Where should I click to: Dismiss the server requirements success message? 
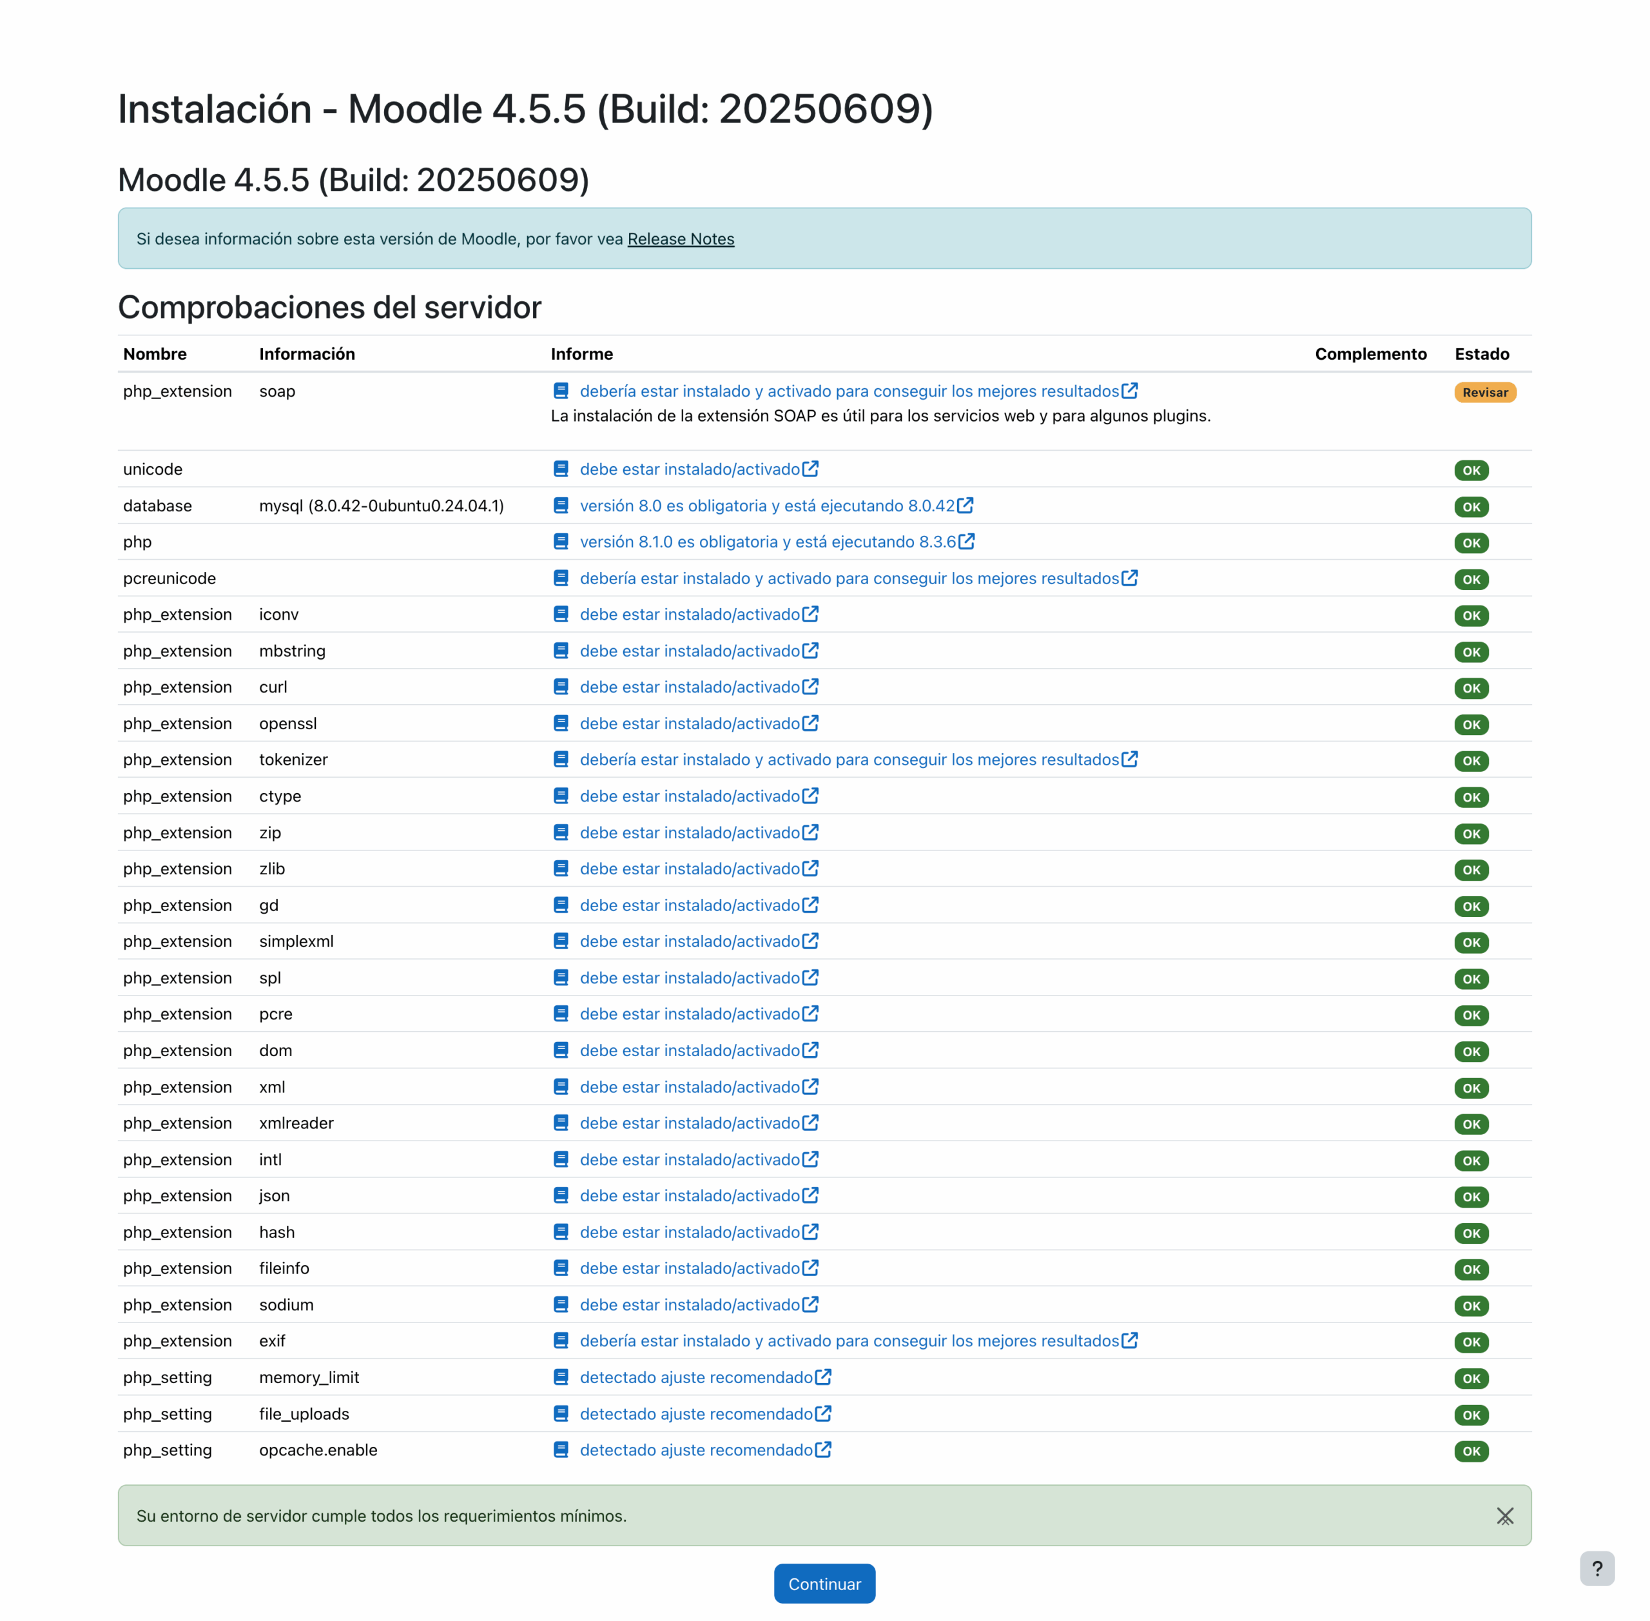pos(1504,1517)
